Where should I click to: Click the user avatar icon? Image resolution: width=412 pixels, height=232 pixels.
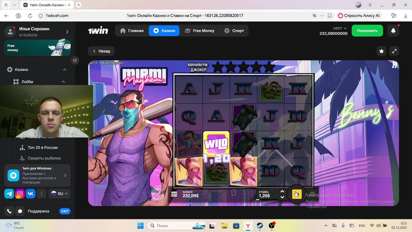[x=10, y=32]
